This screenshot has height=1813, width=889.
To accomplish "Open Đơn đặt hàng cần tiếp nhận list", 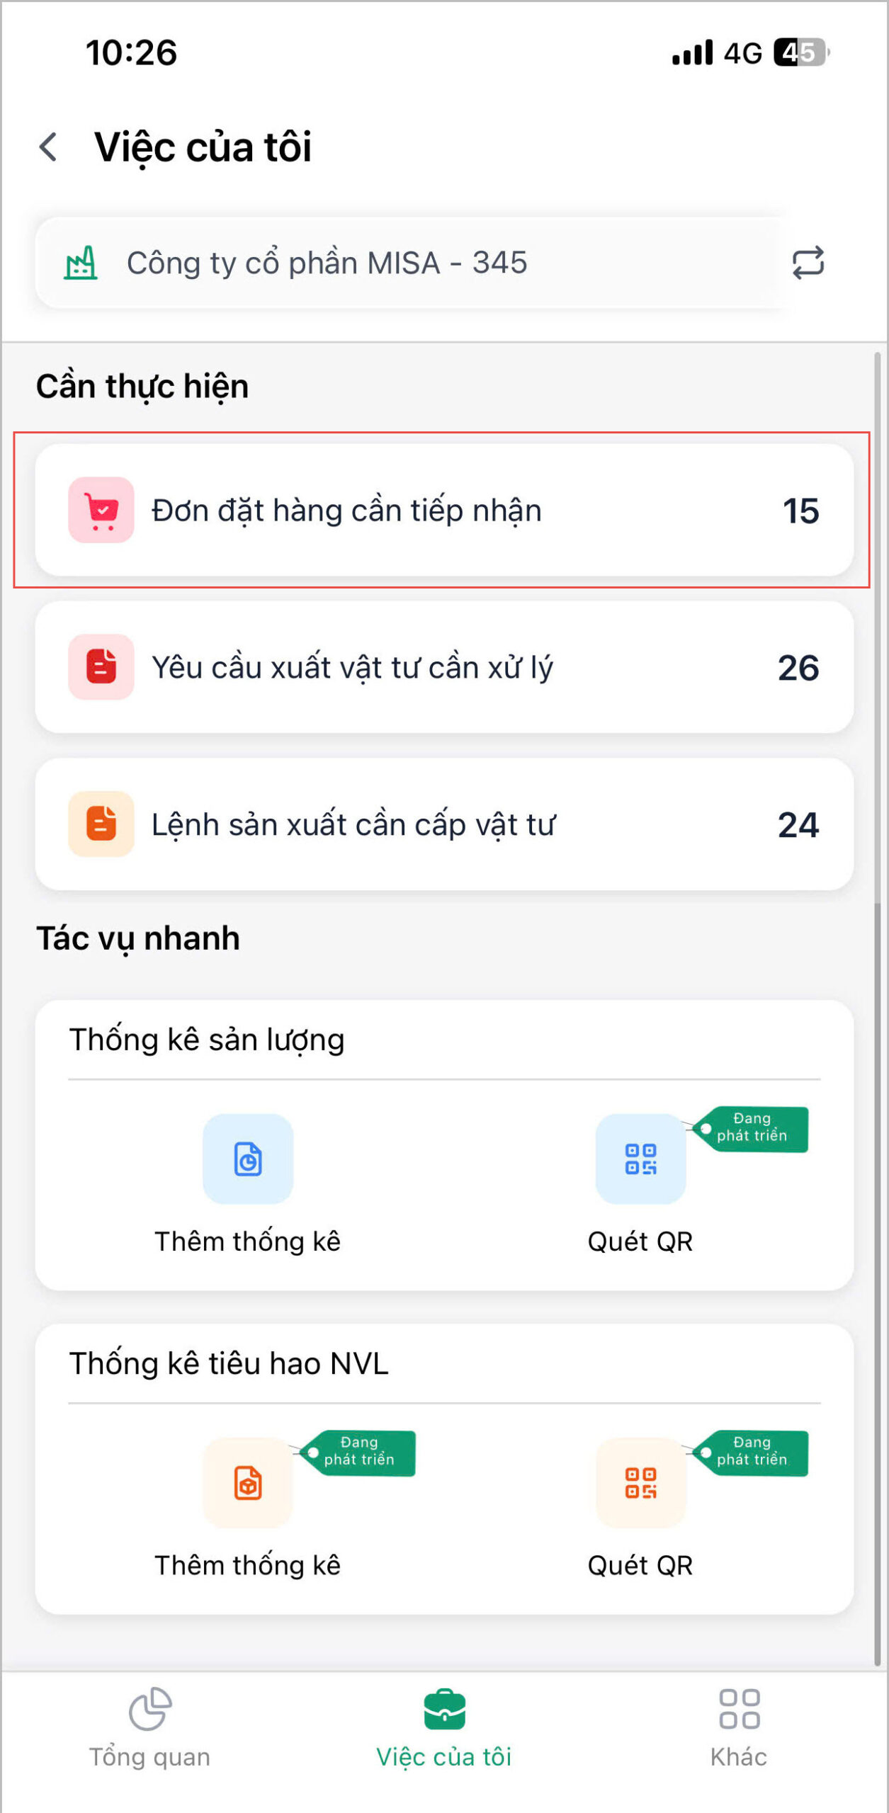I will point(444,510).
